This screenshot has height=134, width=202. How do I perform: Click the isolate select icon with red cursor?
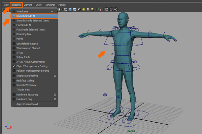(100, 9)
